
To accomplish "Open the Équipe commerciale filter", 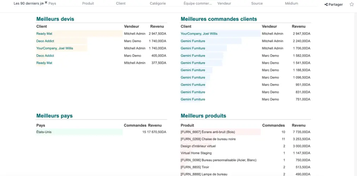I will 198,4.
